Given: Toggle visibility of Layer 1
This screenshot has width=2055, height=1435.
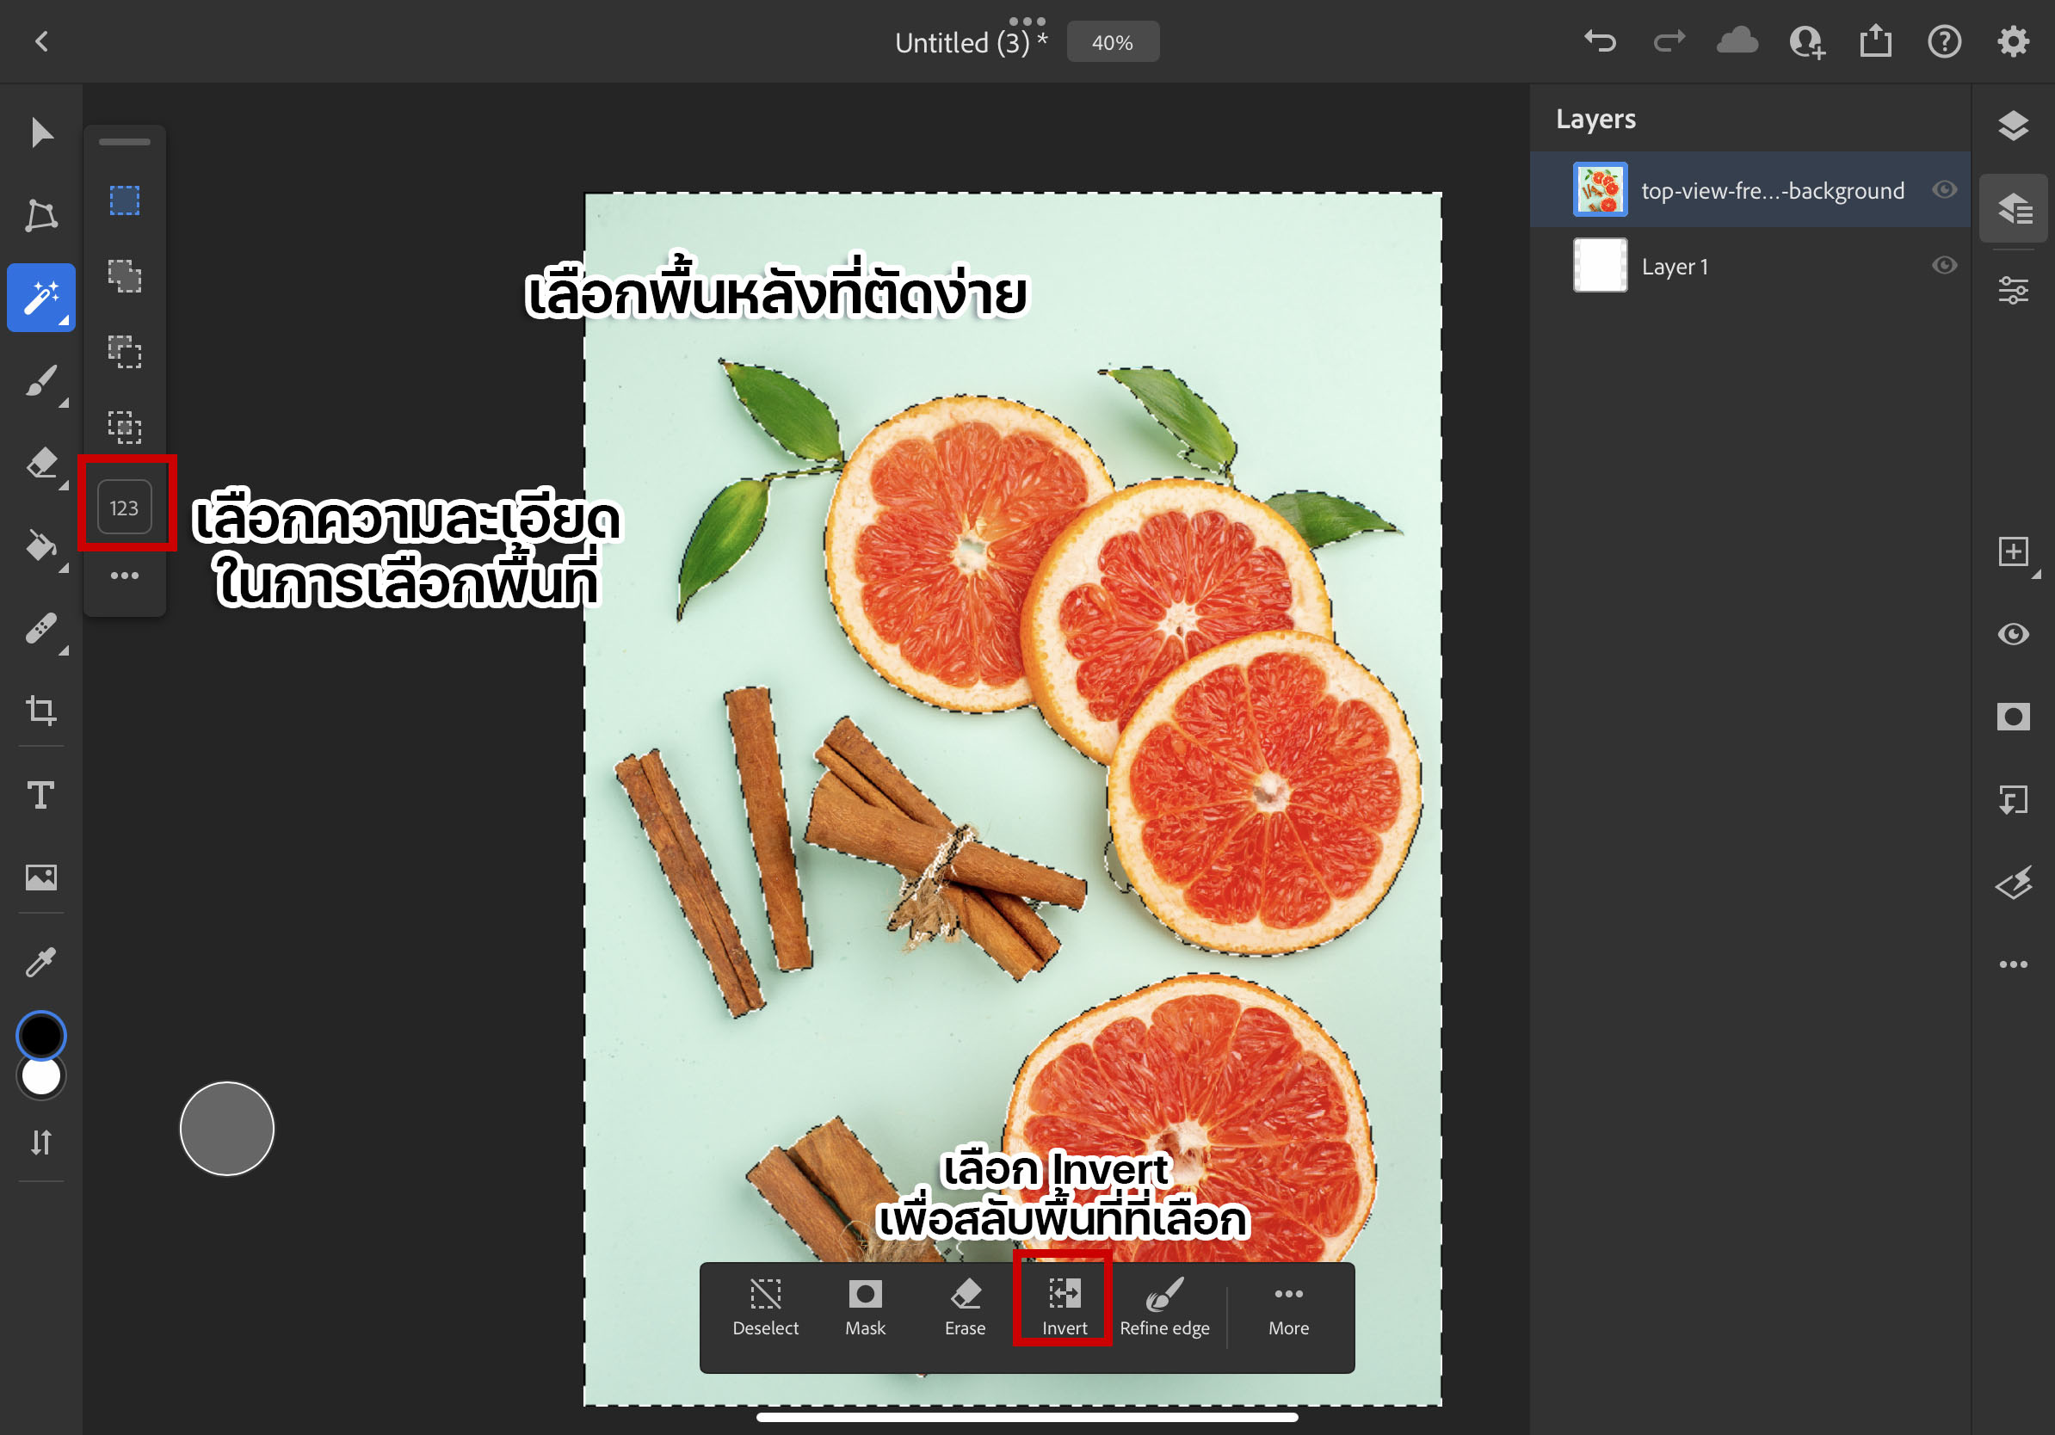Looking at the screenshot, I should pyautogui.click(x=1943, y=266).
